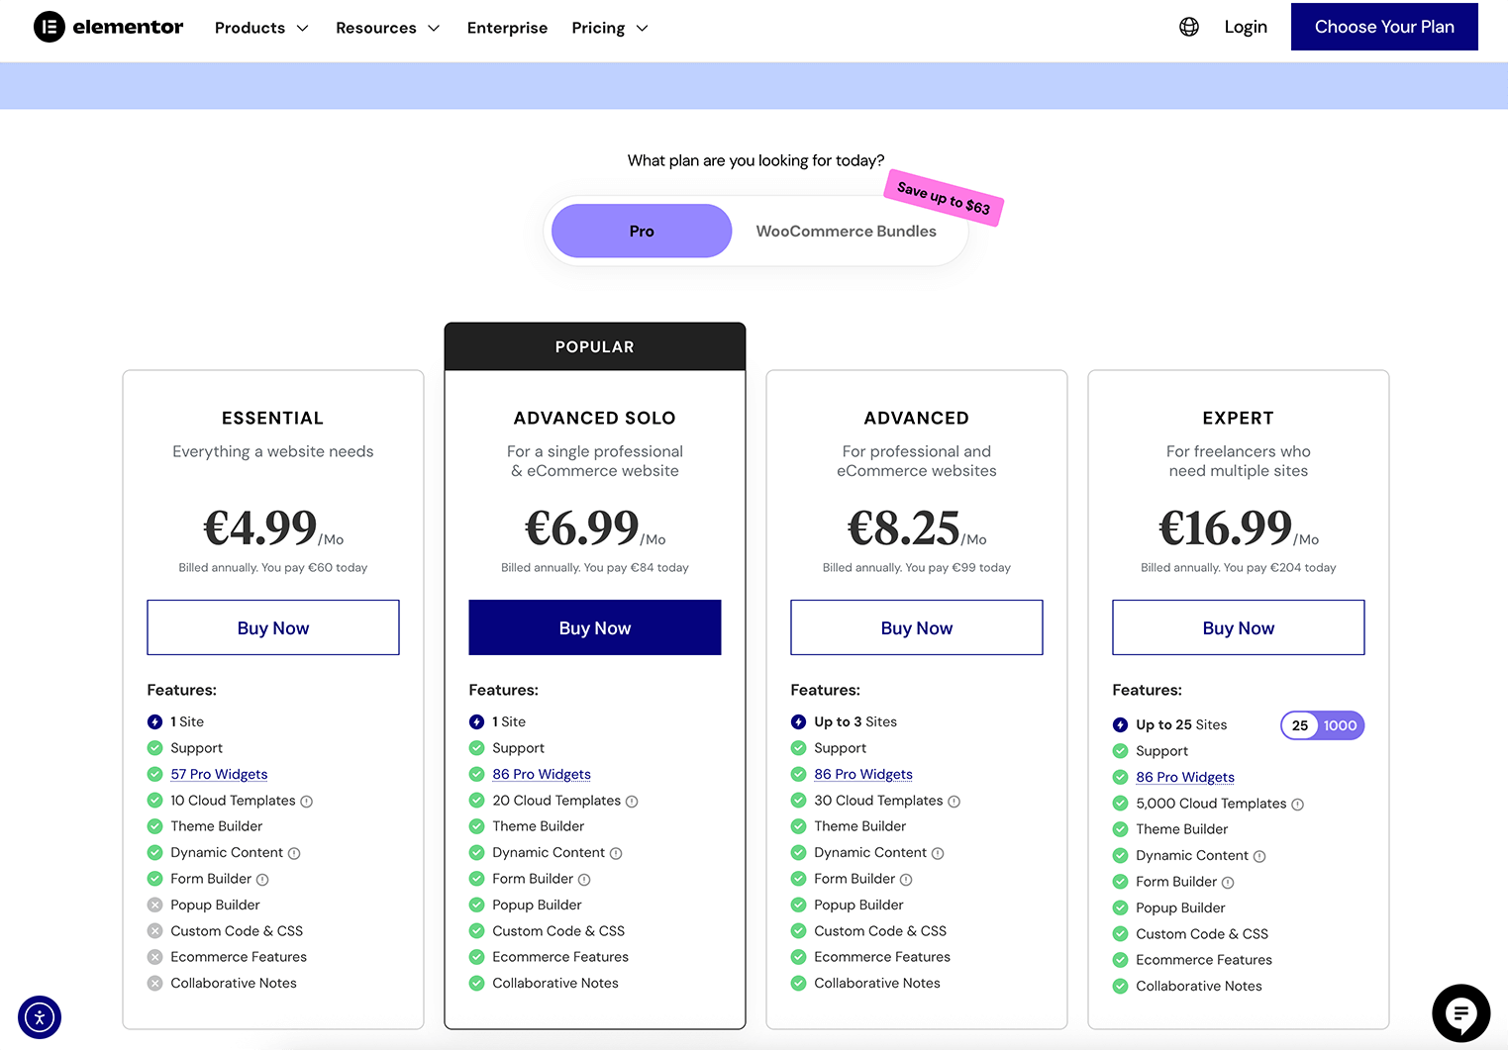Viewport: 1508px width, 1050px height.
Task: Select 1000 sites in Expert toggle
Action: tap(1340, 725)
